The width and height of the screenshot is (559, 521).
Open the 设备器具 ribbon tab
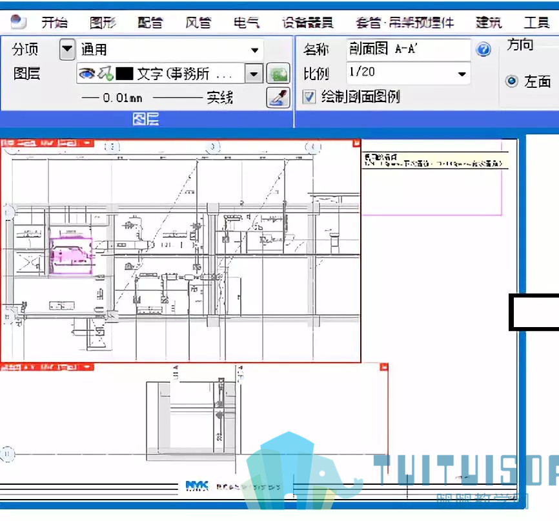click(308, 23)
